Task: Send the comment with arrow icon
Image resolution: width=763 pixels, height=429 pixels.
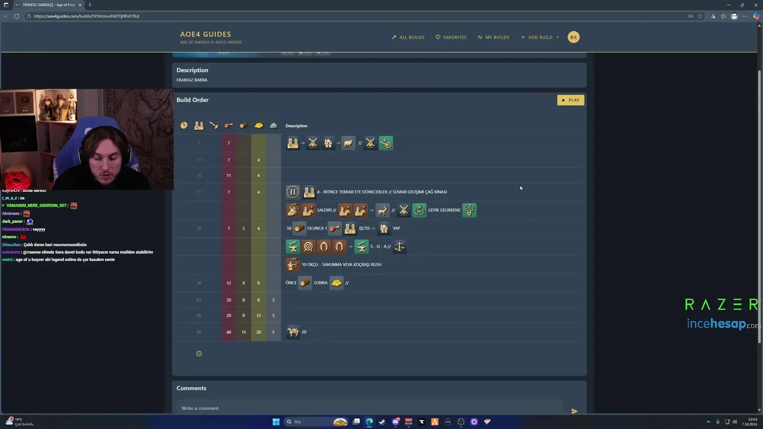Action: 574,411
